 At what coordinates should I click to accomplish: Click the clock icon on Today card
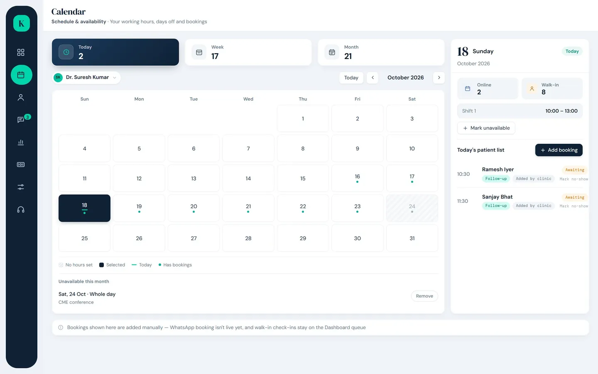coord(66,52)
